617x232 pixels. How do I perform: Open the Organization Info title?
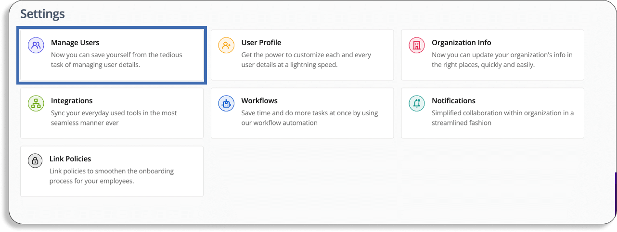pyautogui.click(x=462, y=43)
